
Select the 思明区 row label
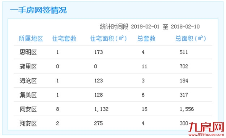[x=28, y=52]
